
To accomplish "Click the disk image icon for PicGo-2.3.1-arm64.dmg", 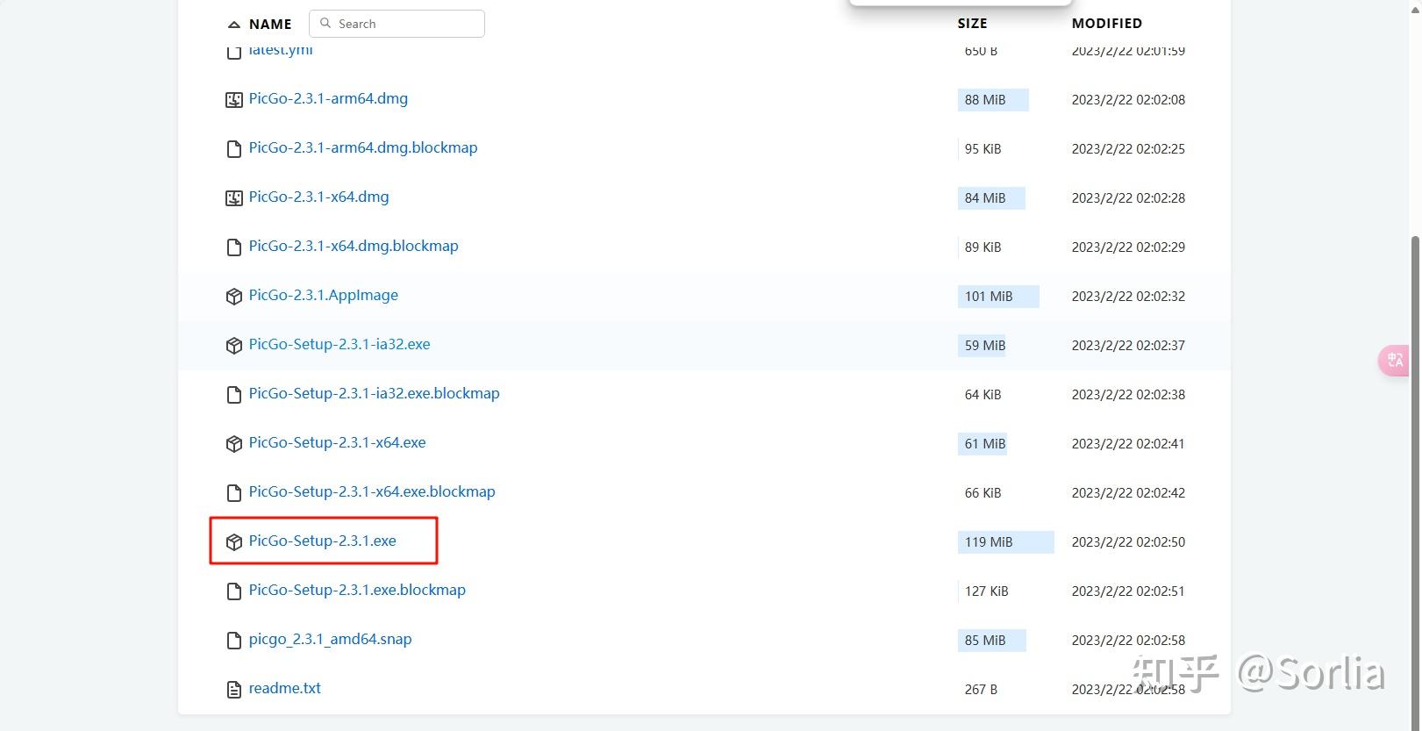I will point(234,100).
